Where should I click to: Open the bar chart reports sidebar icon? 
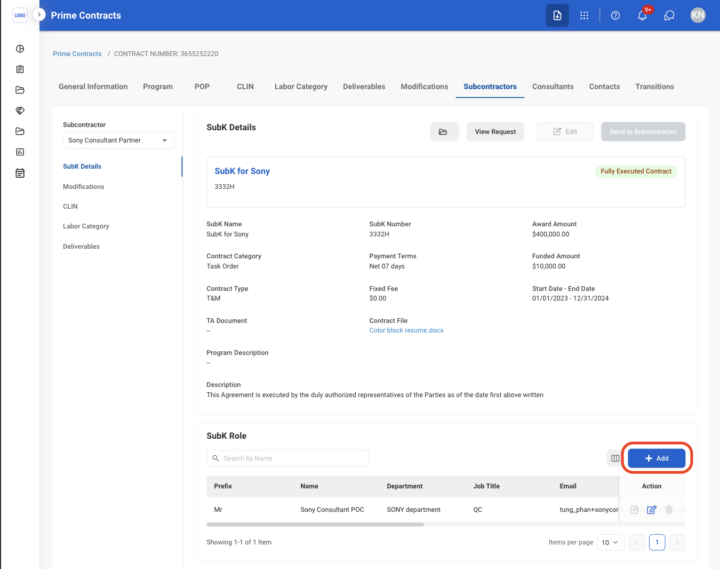click(x=20, y=152)
